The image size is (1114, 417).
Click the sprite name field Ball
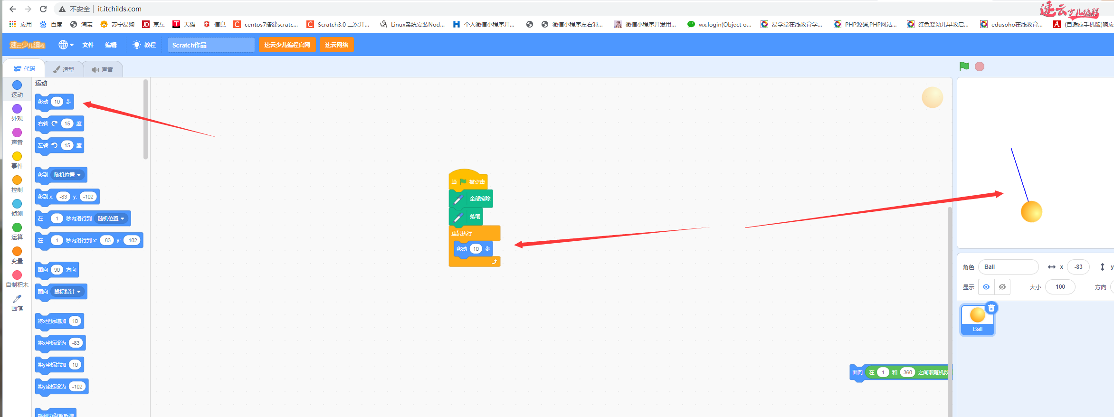pyautogui.click(x=1008, y=267)
